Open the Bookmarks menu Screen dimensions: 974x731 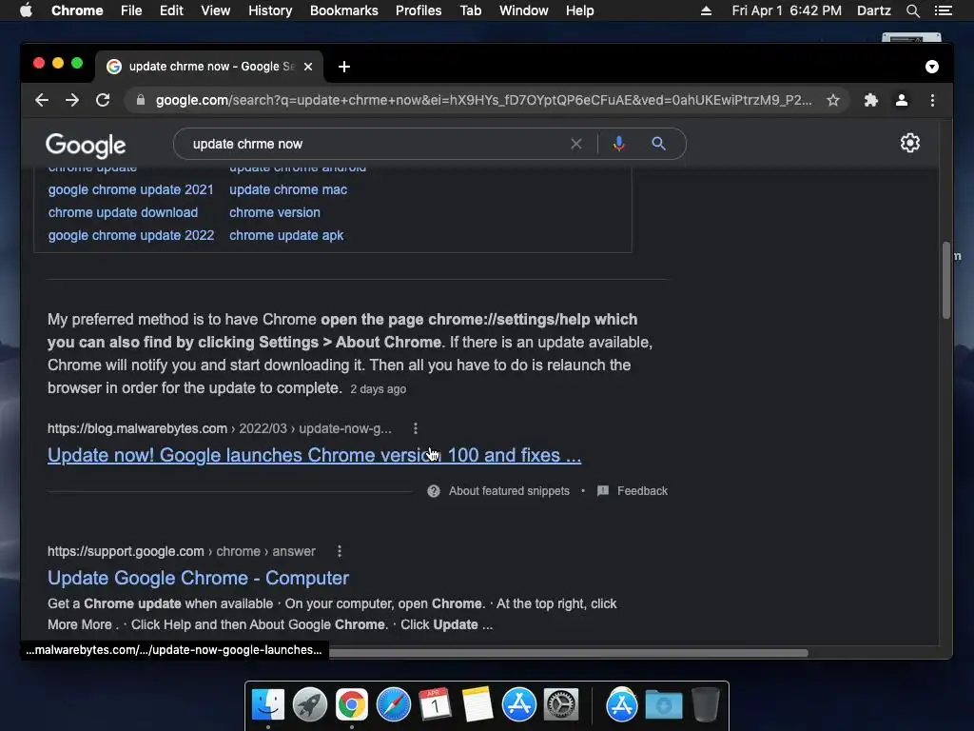pos(344,10)
